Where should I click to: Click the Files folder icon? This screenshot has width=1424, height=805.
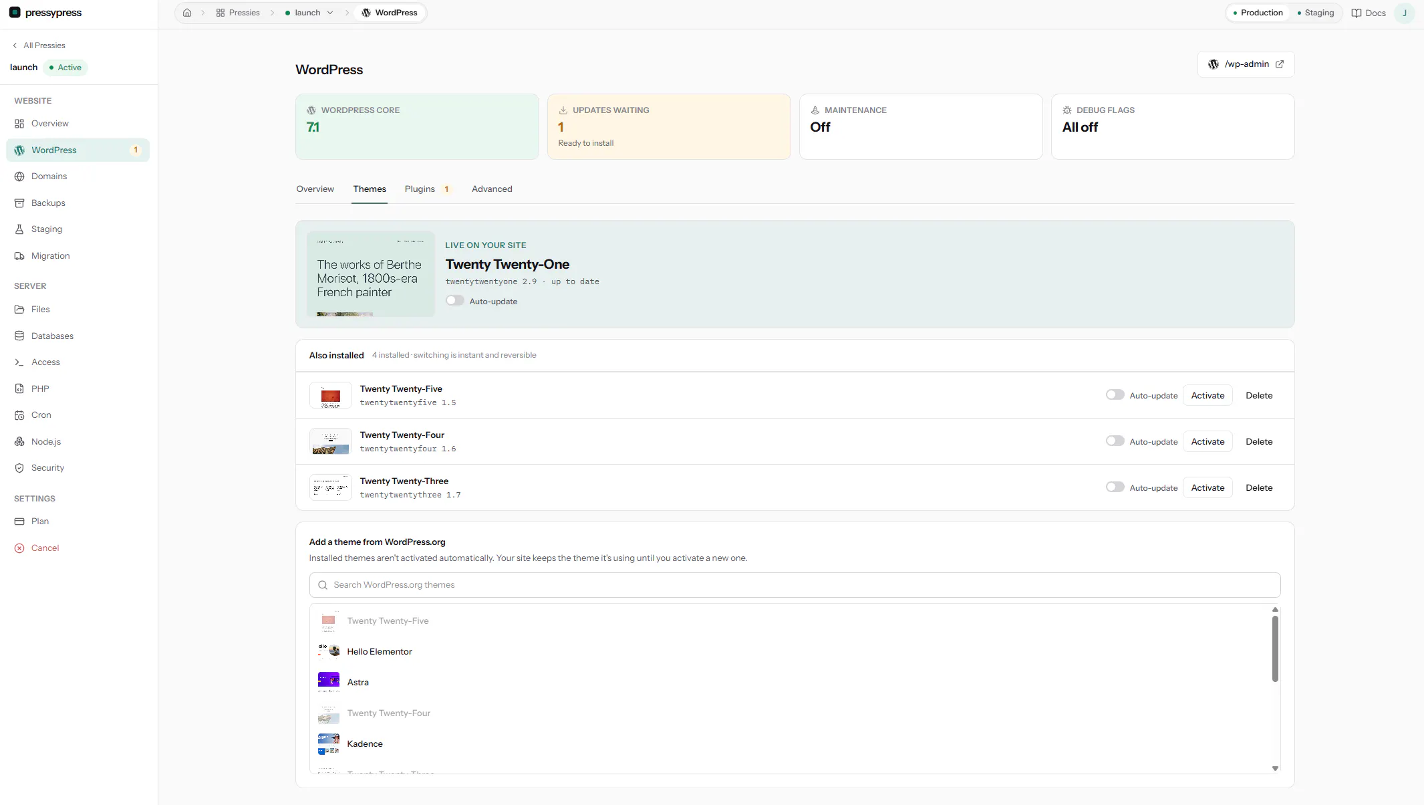19,310
